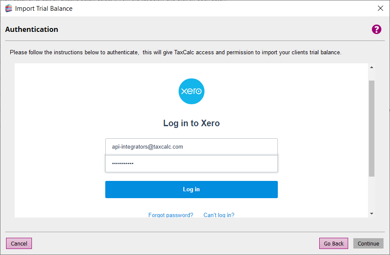Follow the Can't log in? link
This screenshot has height=255, width=390.
pyautogui.click(x=219, y=215)
